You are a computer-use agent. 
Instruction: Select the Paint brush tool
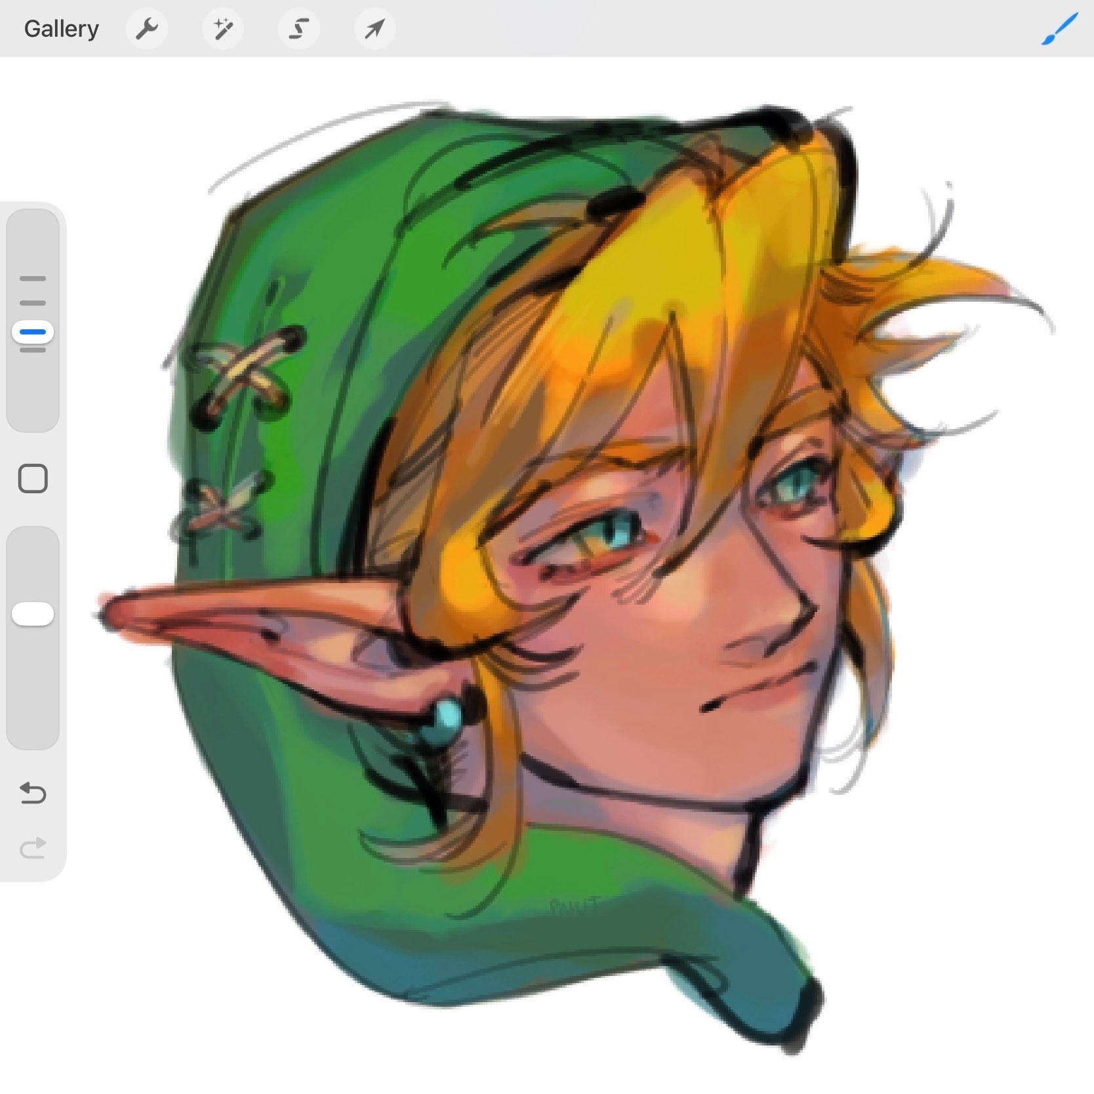pos(1059,29)
